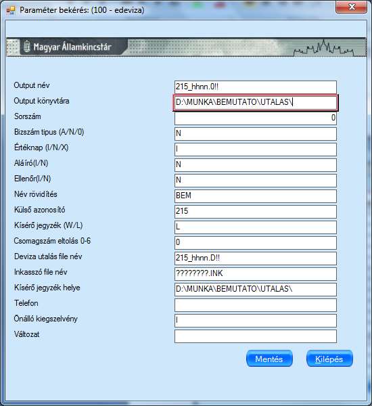Click the Csomagszám eltolás 0-6 label

pos(52,241)
